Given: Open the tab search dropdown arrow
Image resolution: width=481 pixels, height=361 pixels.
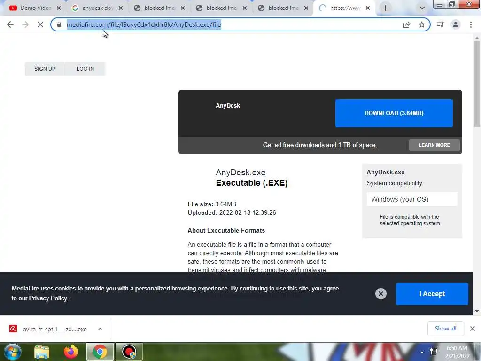Looking at the screenshot, I should click(422, 8).
